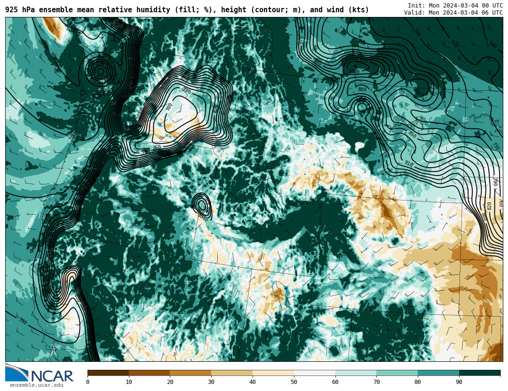Image resolution: width=508 pixels, height=391 pixels.
Task: Click the colorbar tick label 90
Action: pos(459,382)
